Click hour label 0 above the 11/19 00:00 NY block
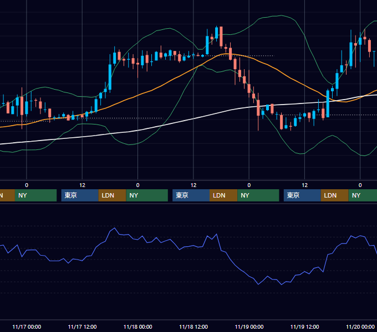Image resolution: width=377 pixels, height=332 pixels. click(x=249, y=185)
